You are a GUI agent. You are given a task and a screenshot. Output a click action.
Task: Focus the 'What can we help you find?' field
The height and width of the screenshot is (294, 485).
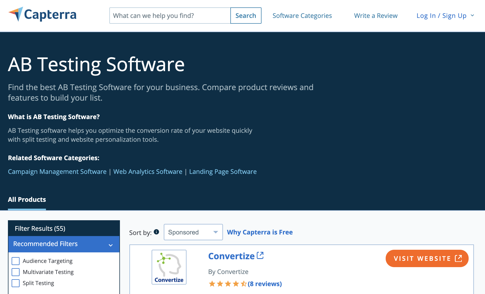point(170,16)
